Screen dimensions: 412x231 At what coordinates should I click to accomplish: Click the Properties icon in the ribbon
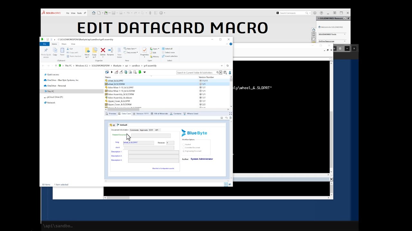tap(145, 50)
